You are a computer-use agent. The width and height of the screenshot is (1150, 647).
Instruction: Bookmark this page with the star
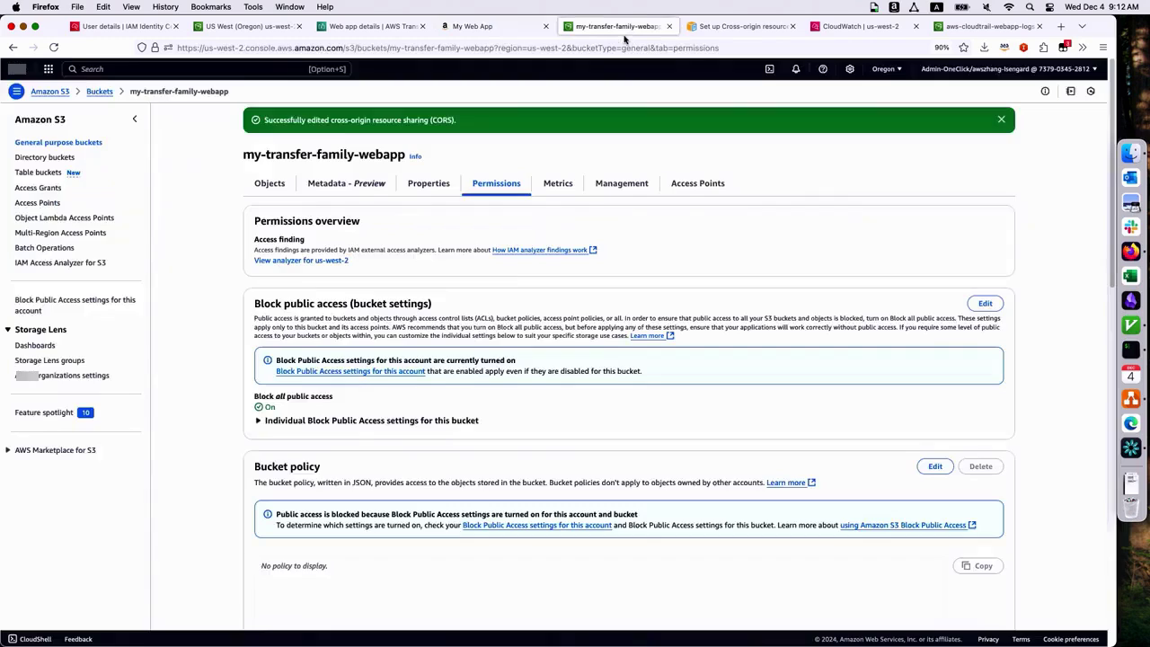tap(964, 48)
